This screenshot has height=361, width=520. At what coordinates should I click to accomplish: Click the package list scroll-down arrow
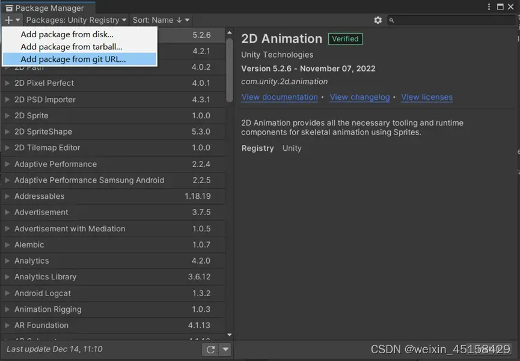pyautogui.click(x=230, y=335)
